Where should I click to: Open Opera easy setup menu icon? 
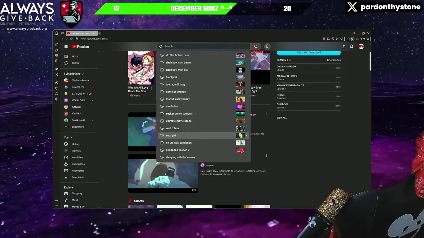click(368, 39)
